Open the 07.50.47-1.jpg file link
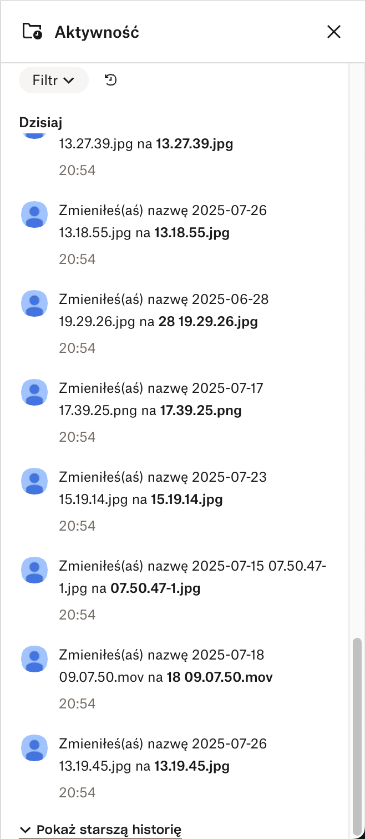The height and width of the screenshot is (839, 365). (155, 588)
